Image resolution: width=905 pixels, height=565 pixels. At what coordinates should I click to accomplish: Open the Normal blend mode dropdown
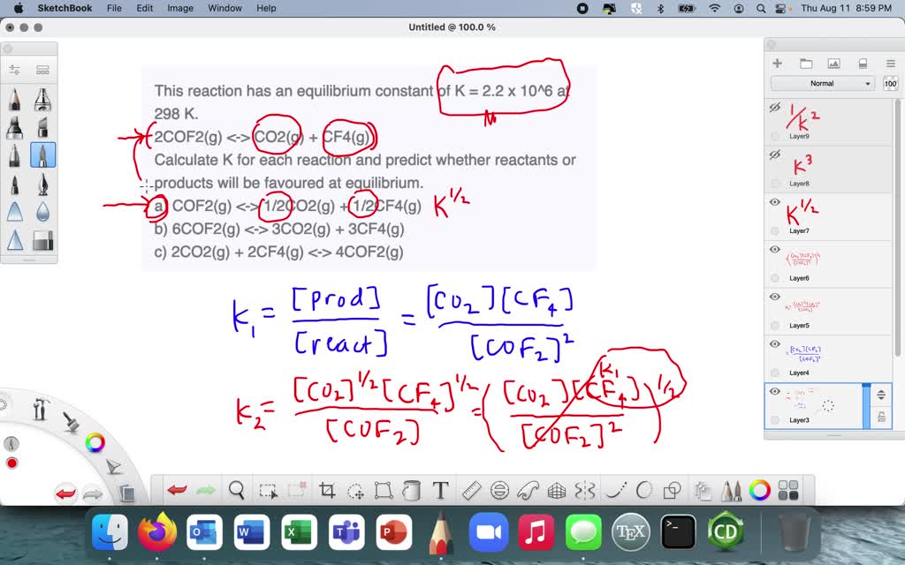coord(822,83)
